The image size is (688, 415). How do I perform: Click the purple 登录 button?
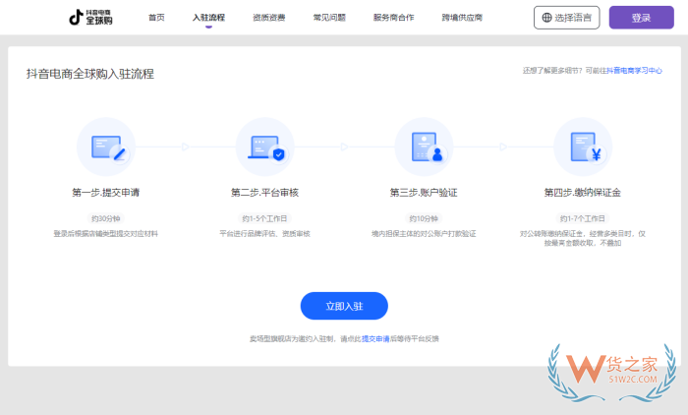(641, 18)
